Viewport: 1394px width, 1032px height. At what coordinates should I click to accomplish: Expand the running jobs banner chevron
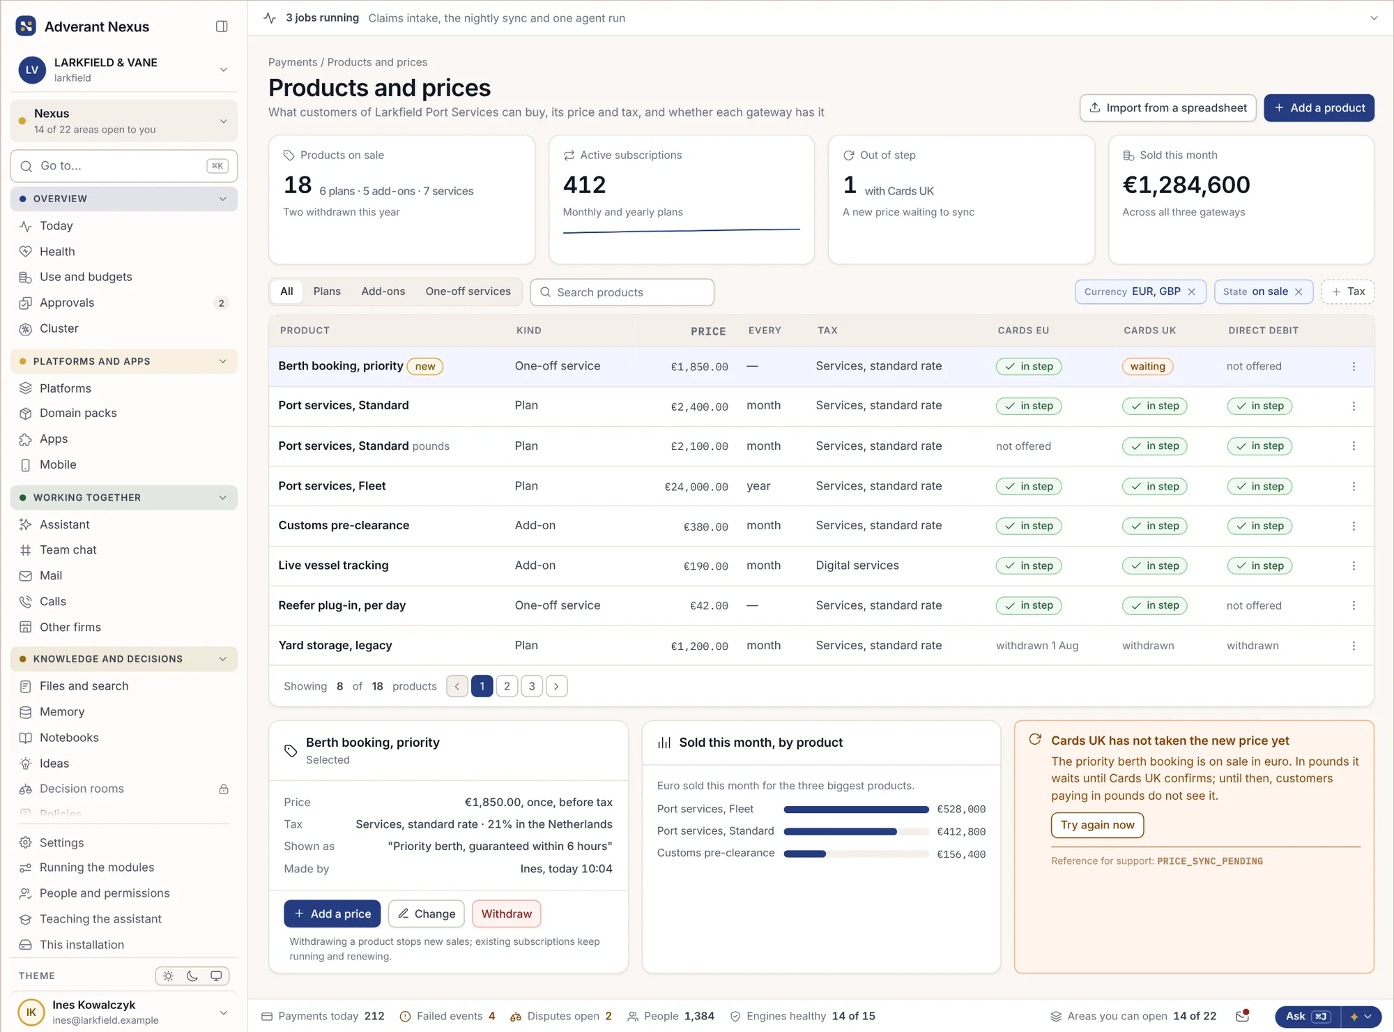[x=1374, y=18]
